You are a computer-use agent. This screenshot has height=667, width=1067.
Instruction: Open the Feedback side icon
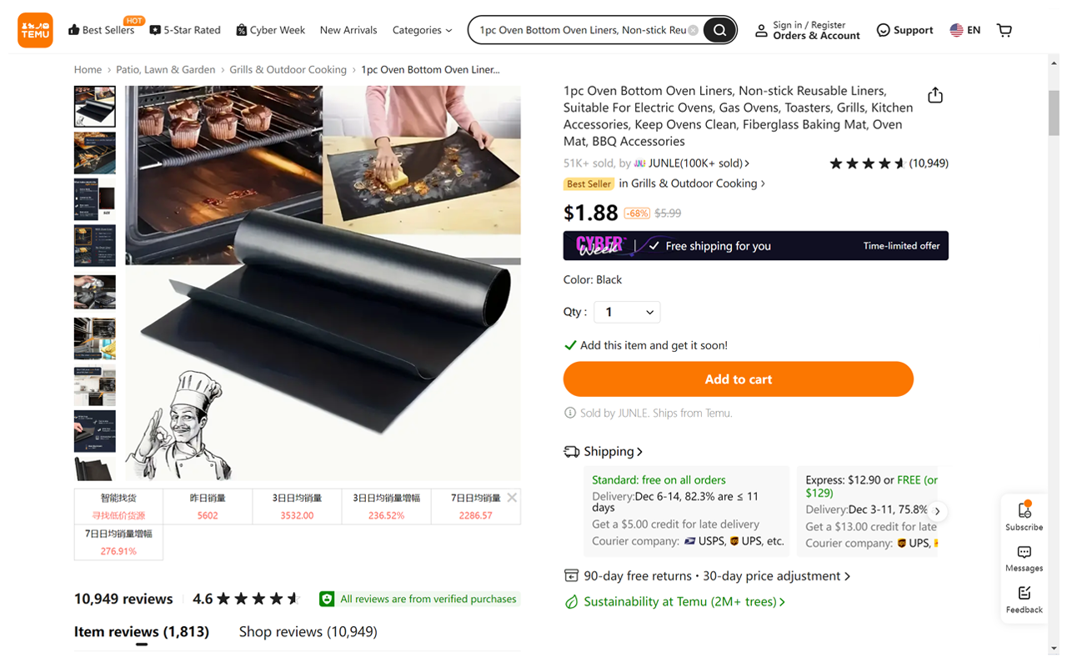[x=1024, y=599]
